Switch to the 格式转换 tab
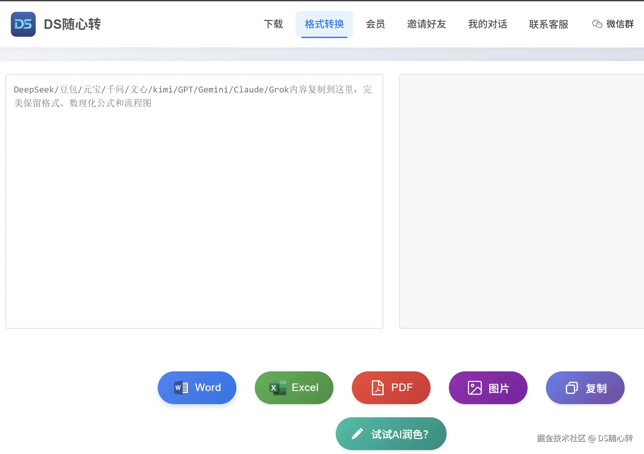The height and width of the screenshot is (454, 644). click(x=324, y=24)
